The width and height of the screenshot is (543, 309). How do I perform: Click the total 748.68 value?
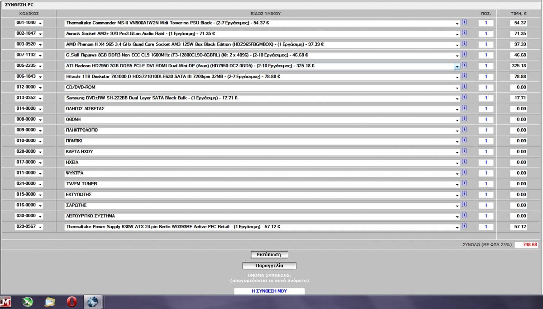527,244
